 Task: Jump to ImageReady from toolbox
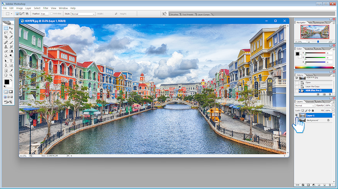pyautogui.click(x=8, y=102)
